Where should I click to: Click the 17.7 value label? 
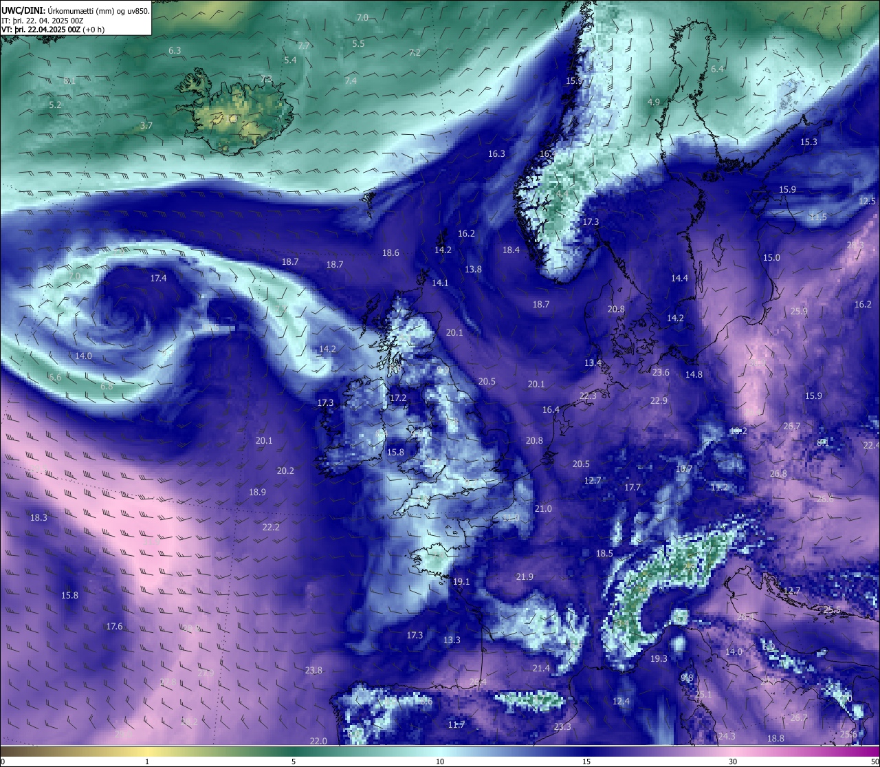[x=632, y=488]
